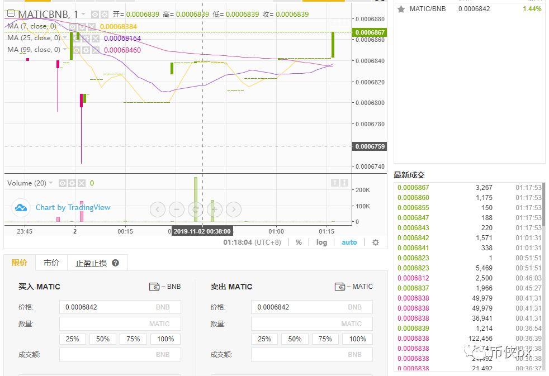Click trade price 0.0006812
This screenshot has width=549, height=376.
[413, 278]
